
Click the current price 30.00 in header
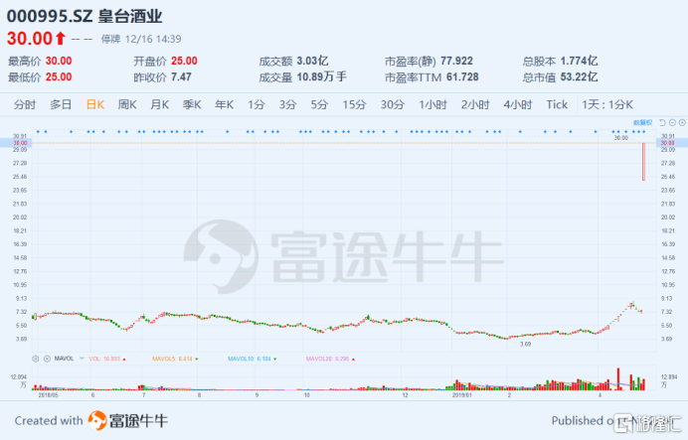(x=30, y=39)
